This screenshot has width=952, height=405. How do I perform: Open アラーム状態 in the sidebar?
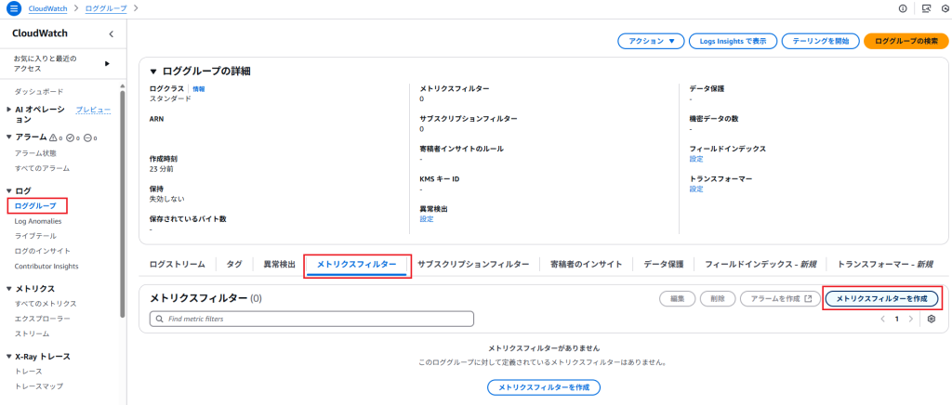[36, 153]
